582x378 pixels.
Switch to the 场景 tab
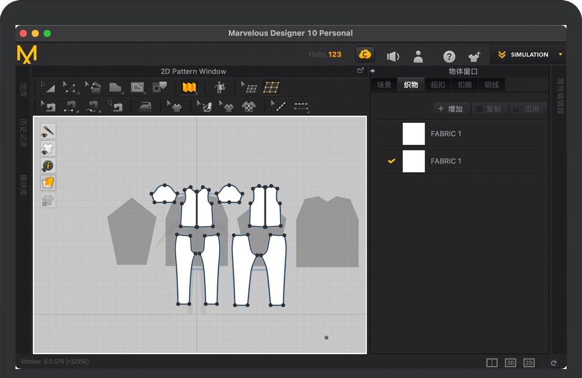(x=384, y=85)
